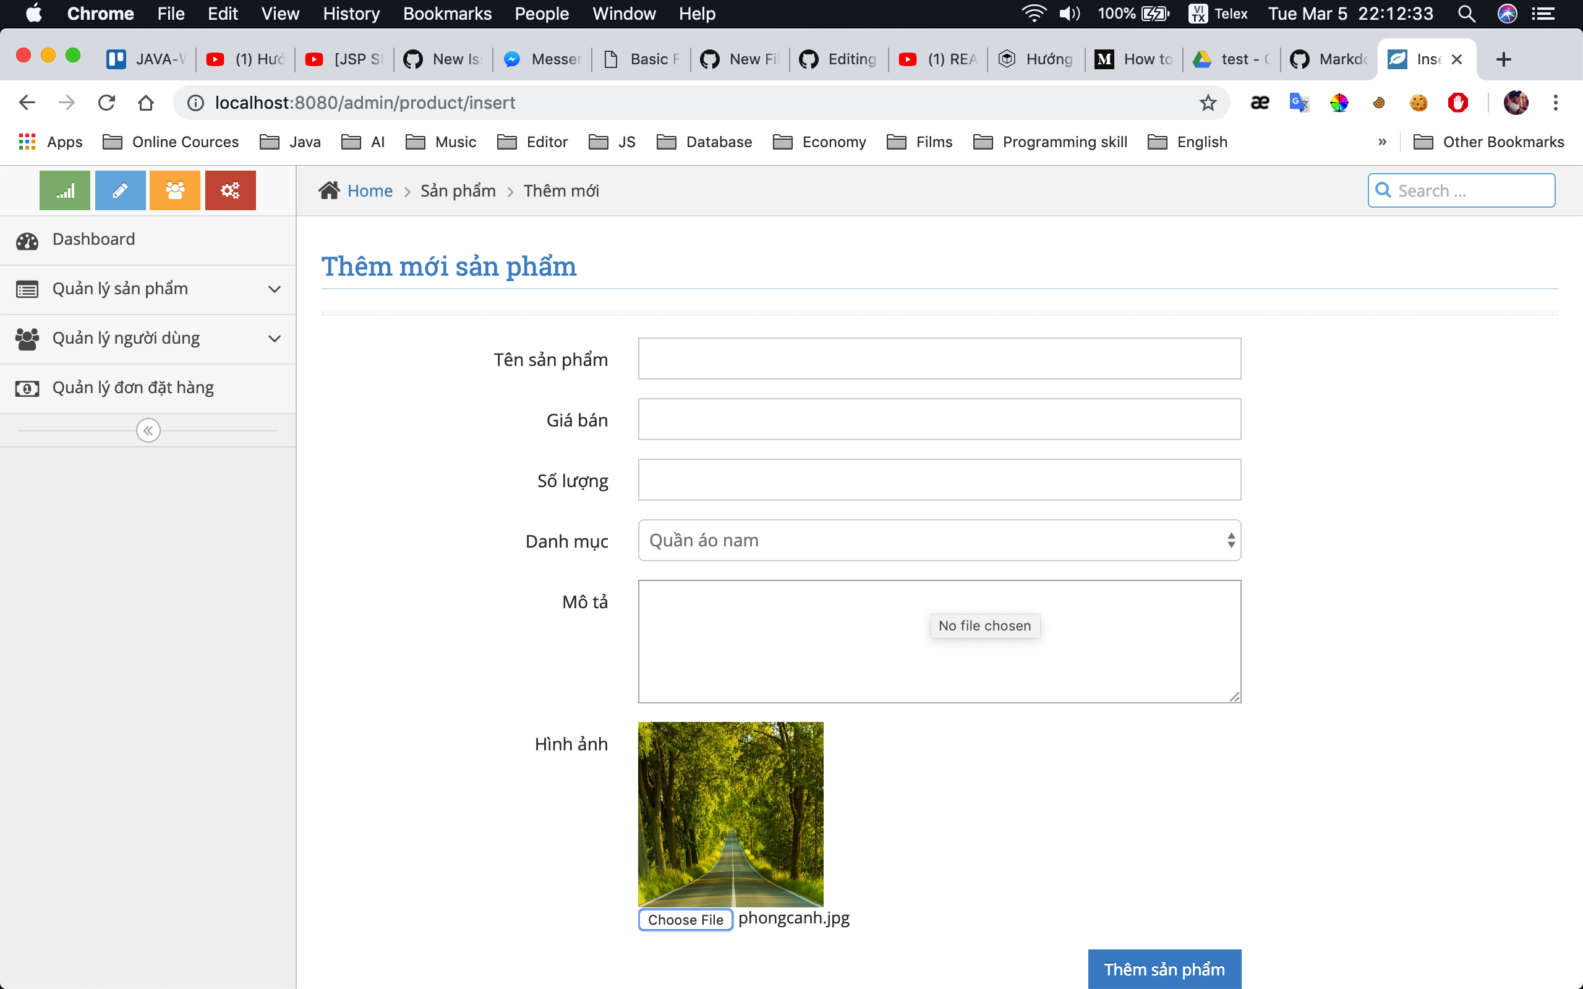
Task: Click the AdBlock hand extension icon
Action: [1458, 102]
